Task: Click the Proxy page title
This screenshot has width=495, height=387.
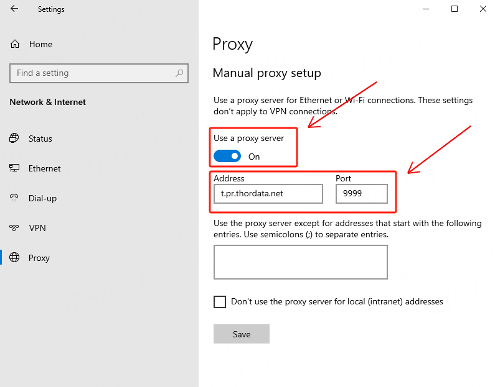Action: pyautogui.click(x=232, y=44)
